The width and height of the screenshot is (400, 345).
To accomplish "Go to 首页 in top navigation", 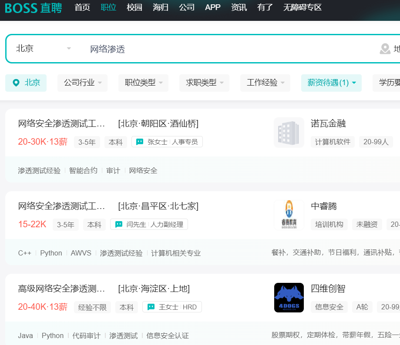I will (x=82, y=7).
